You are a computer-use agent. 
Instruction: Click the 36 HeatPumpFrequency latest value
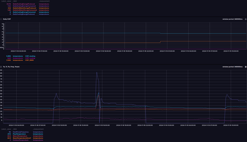coord(10,132)
